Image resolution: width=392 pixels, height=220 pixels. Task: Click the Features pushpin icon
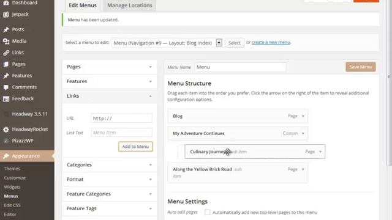click(x=6, y=76)
